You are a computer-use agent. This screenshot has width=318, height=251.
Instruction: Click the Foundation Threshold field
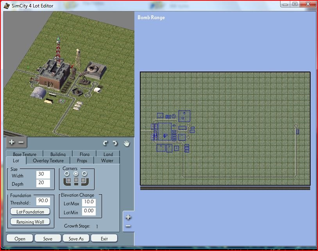pyautogui.click(x=43, y=201)
